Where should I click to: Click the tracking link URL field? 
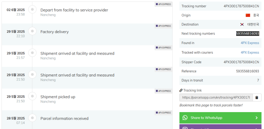[x=216, y=98]
